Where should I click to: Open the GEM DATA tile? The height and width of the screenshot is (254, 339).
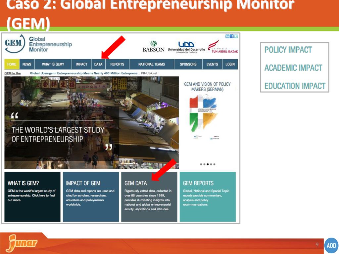(149, 197)
